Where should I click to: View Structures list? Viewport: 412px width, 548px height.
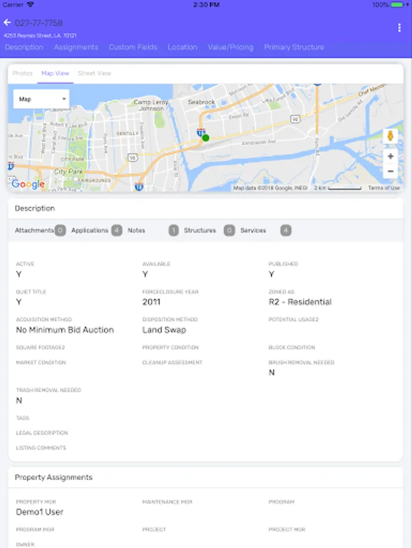point(200,230)
